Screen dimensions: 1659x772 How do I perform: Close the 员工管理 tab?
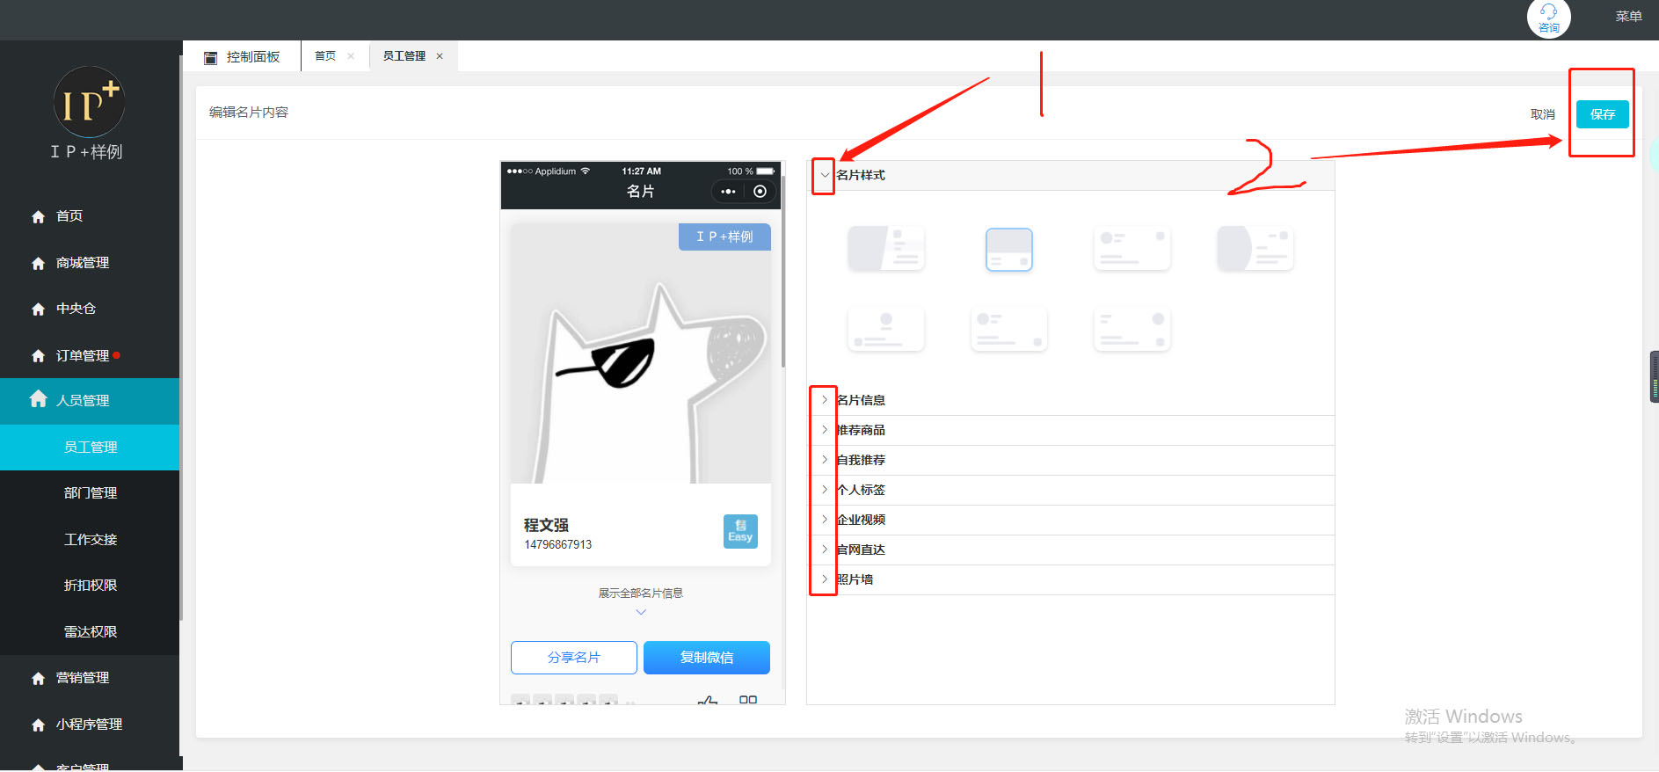point(440,56)
